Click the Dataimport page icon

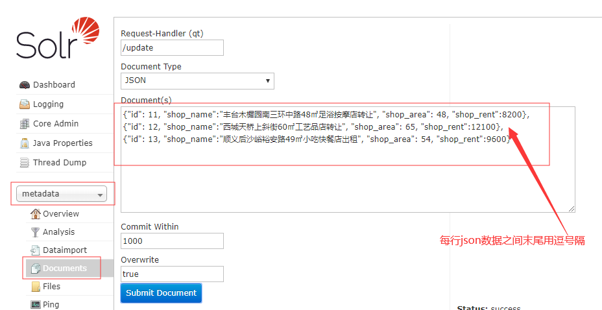click(x=36, y=250)
